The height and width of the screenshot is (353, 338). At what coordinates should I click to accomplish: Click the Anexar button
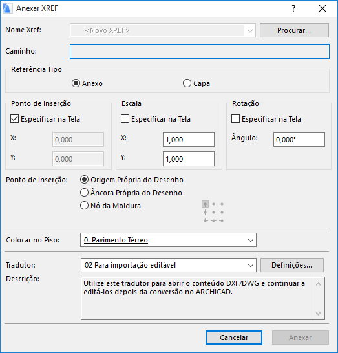click(x=301, y=337)
